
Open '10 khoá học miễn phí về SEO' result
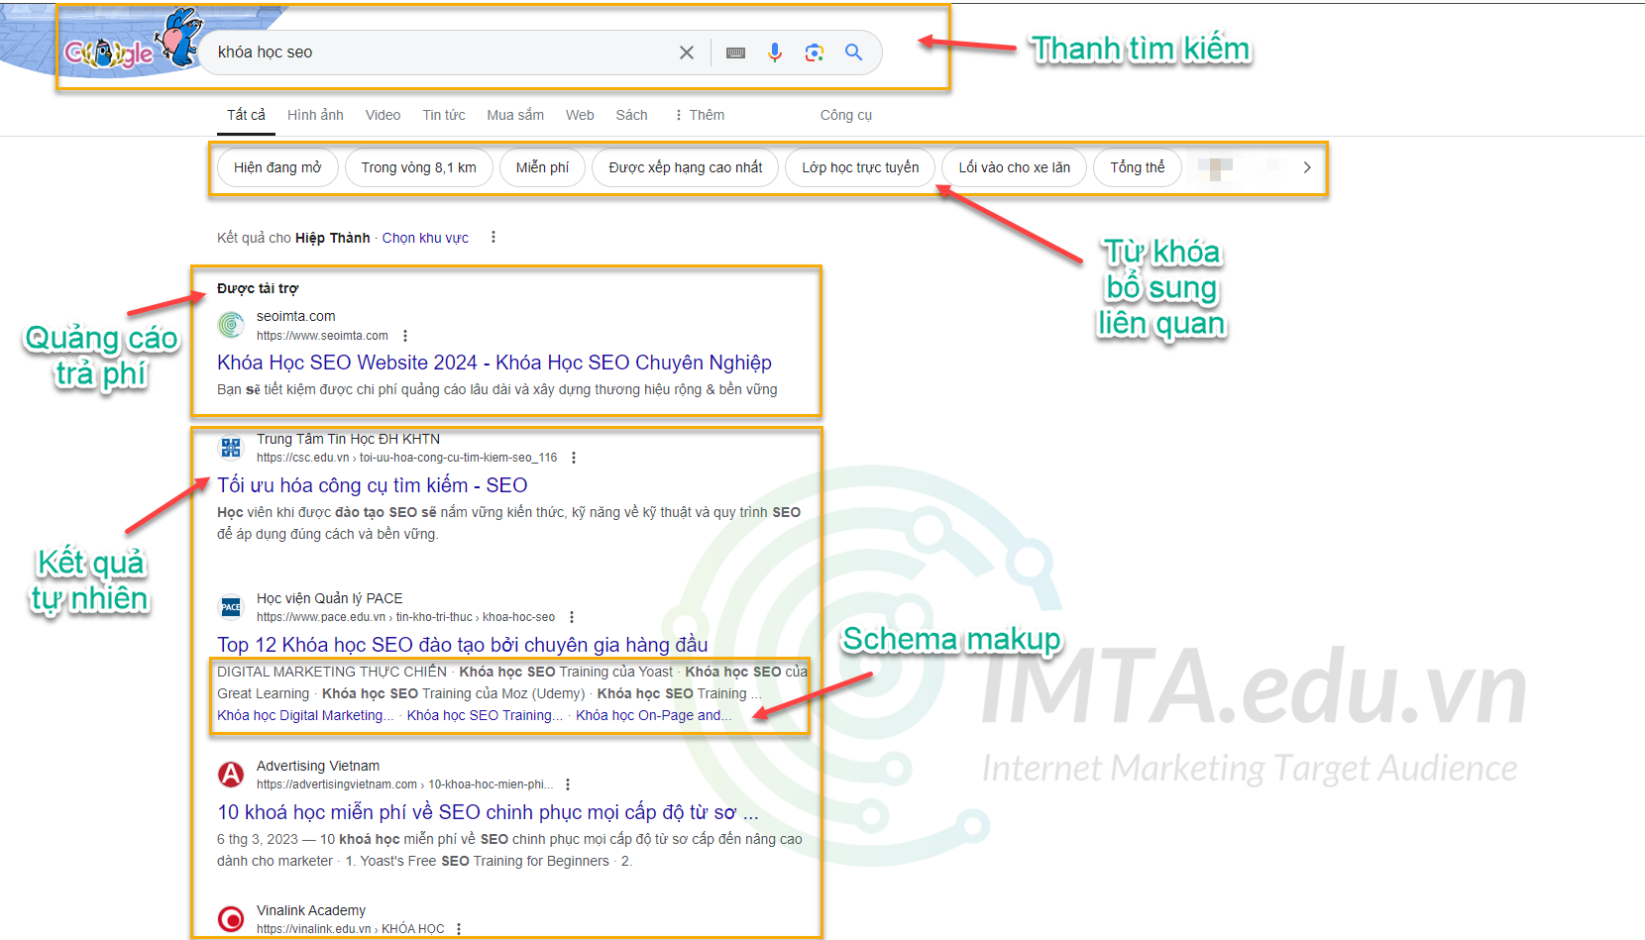[488, 812]
